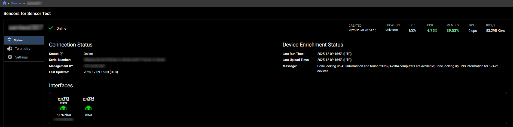Click the help question mark beside Status
Viewport: 513px width, 127px height.
[x=62, y=54]
